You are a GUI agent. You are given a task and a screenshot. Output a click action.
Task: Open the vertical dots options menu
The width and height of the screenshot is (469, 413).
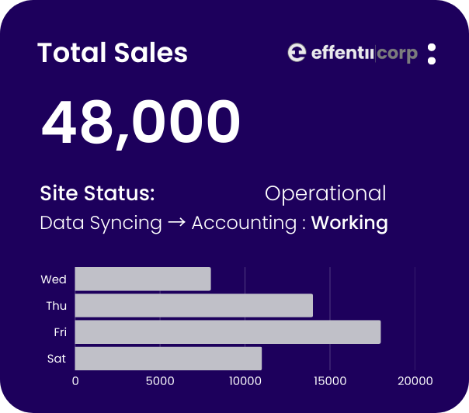pyautogui.click(x=432, y=54)
